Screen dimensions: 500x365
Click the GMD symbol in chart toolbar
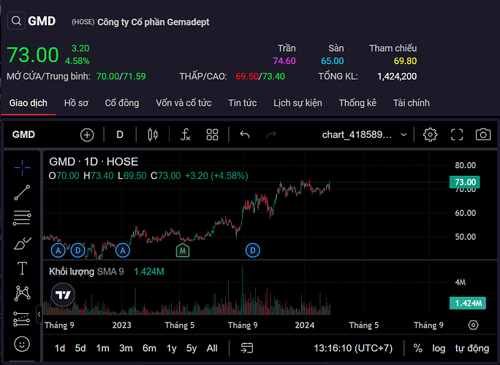[x=23, y=135]
